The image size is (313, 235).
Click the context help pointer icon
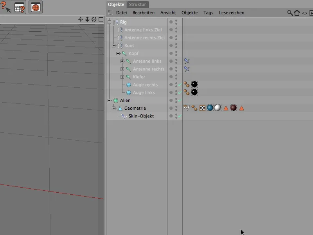click(x=5, y=7)
